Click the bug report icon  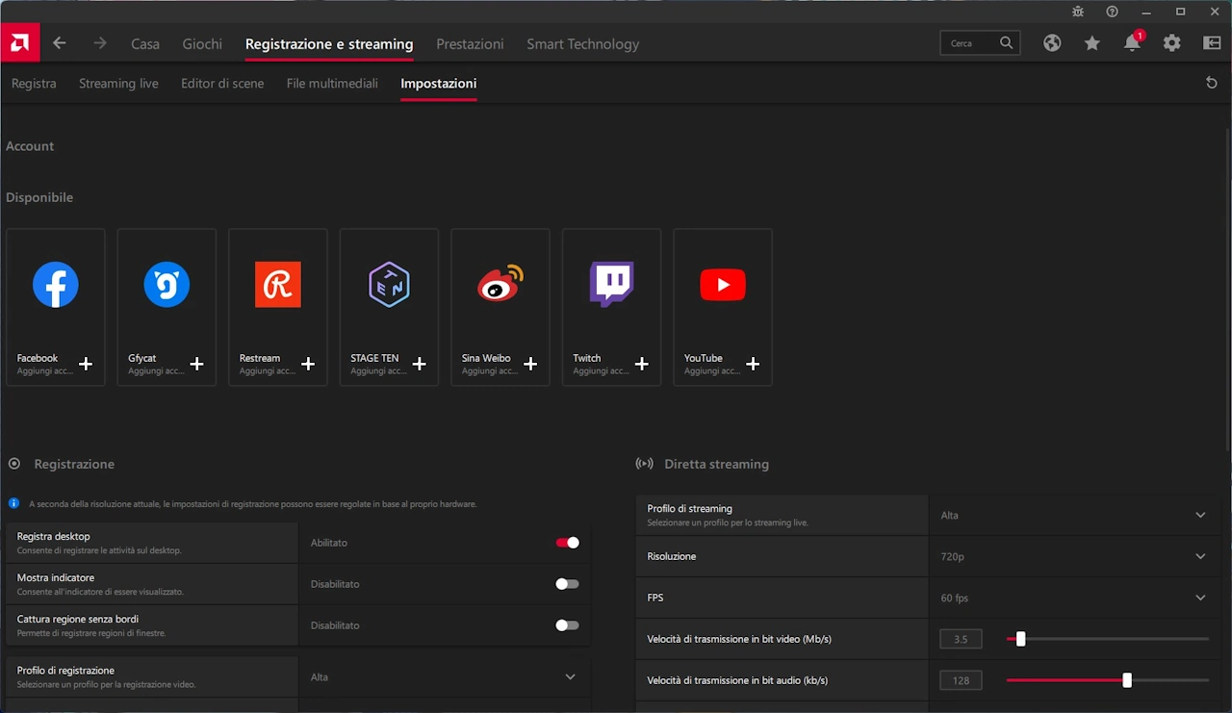click(x=1078, y=12)
